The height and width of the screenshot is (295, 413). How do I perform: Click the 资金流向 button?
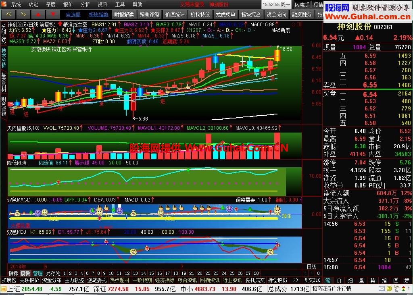click(276, 15)
